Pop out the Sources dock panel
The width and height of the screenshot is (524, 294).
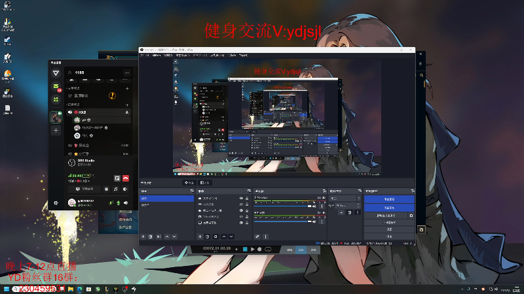pos(249,191)
